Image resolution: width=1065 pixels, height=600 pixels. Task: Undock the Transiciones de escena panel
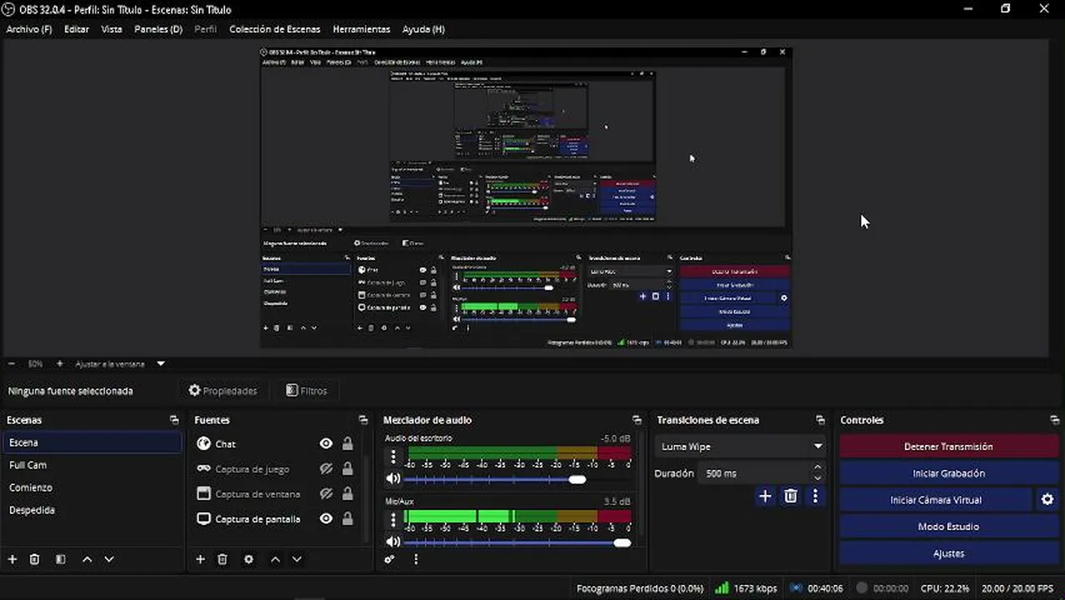coord(820,420)
